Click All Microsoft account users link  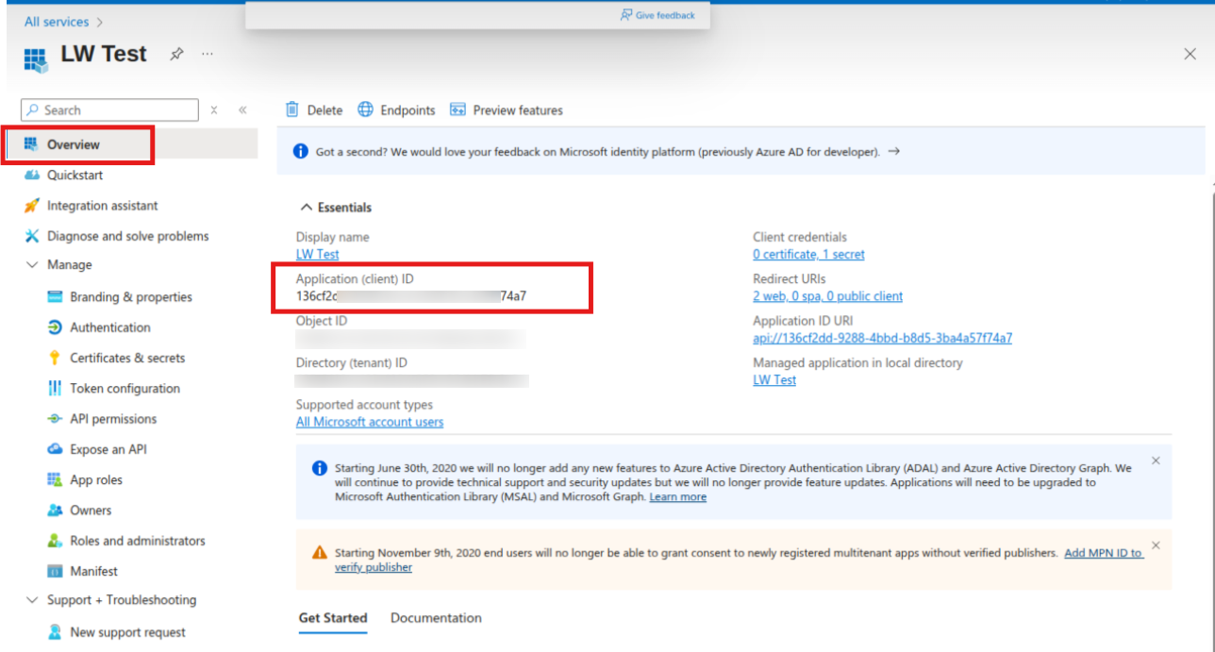click(370, 423)
